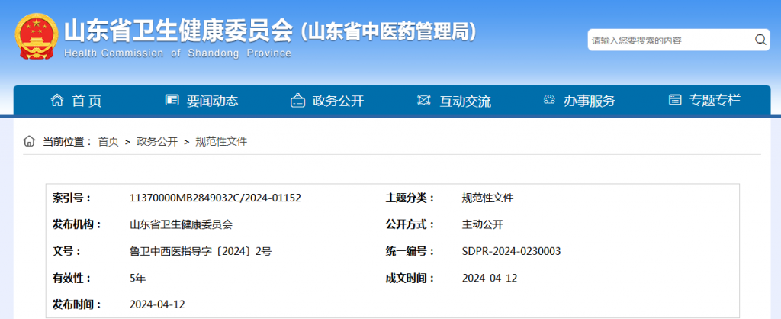The width and height of the screenshot is (781, 319).
Task: Click the news icon beside 要闻动态
Action: click(x=172, y=100)
